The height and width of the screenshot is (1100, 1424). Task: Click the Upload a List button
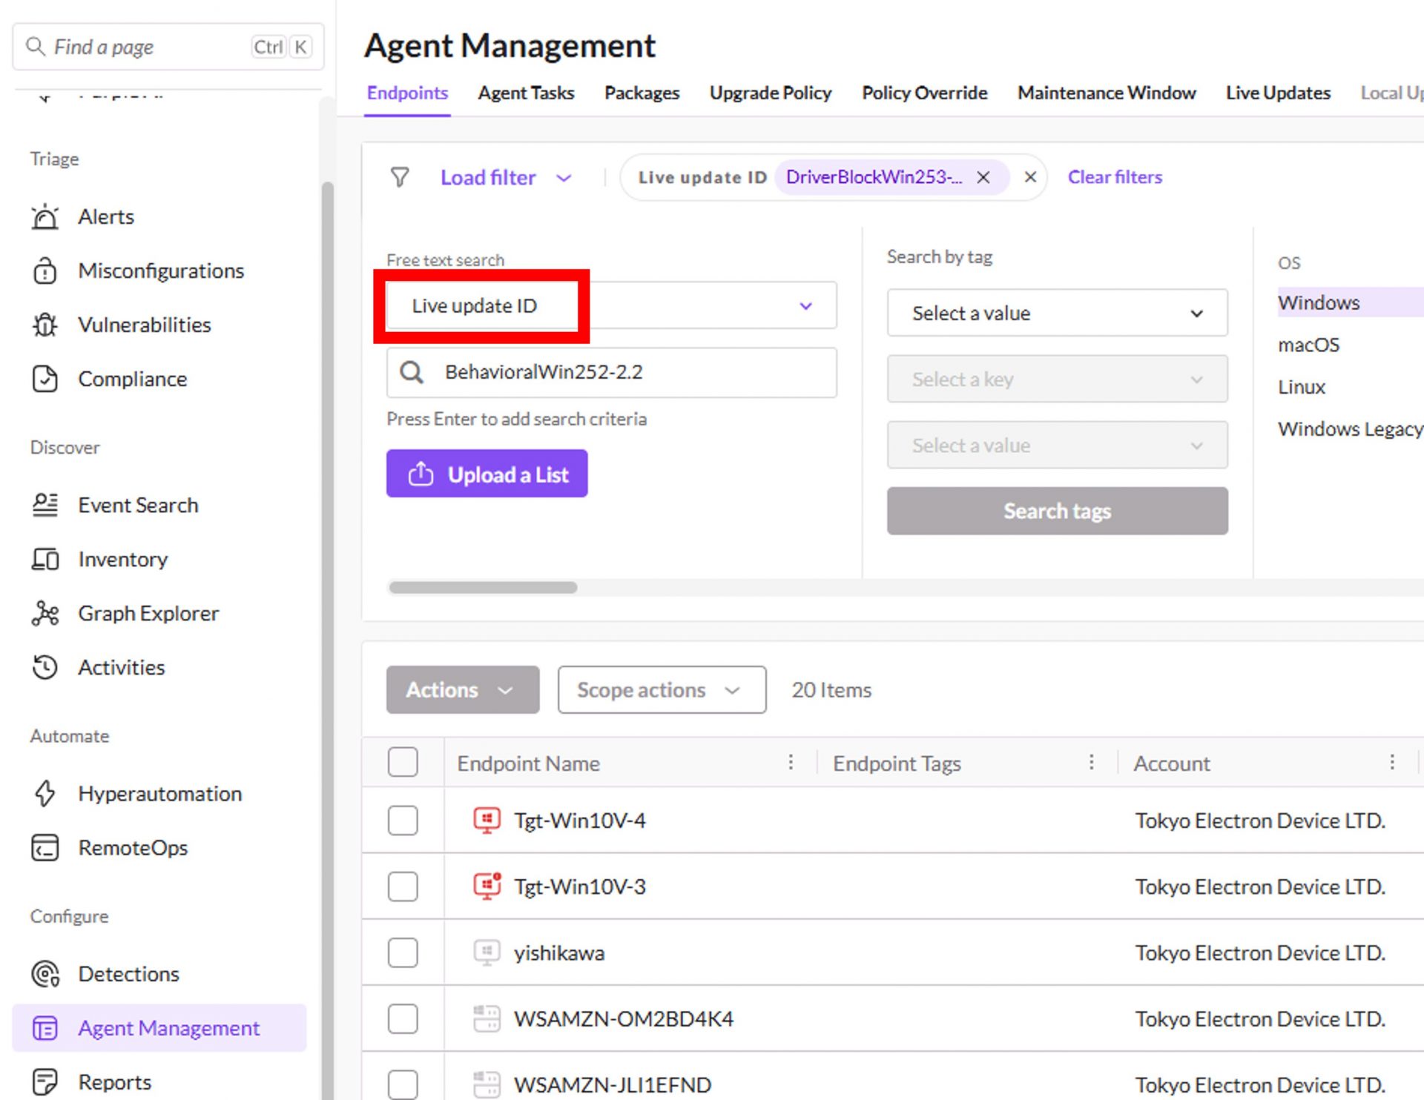tap(487, 474)
